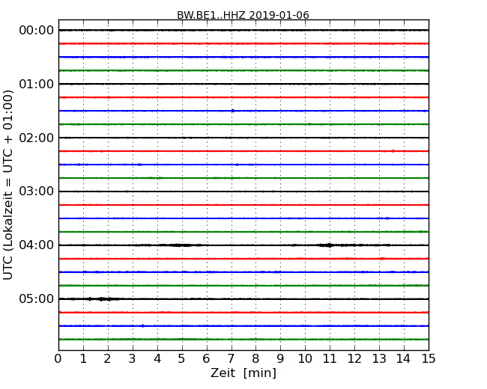Click the black 03:00 seismogram trace
487x389 pixels.
pyautogui.click(x=243, y=192)
